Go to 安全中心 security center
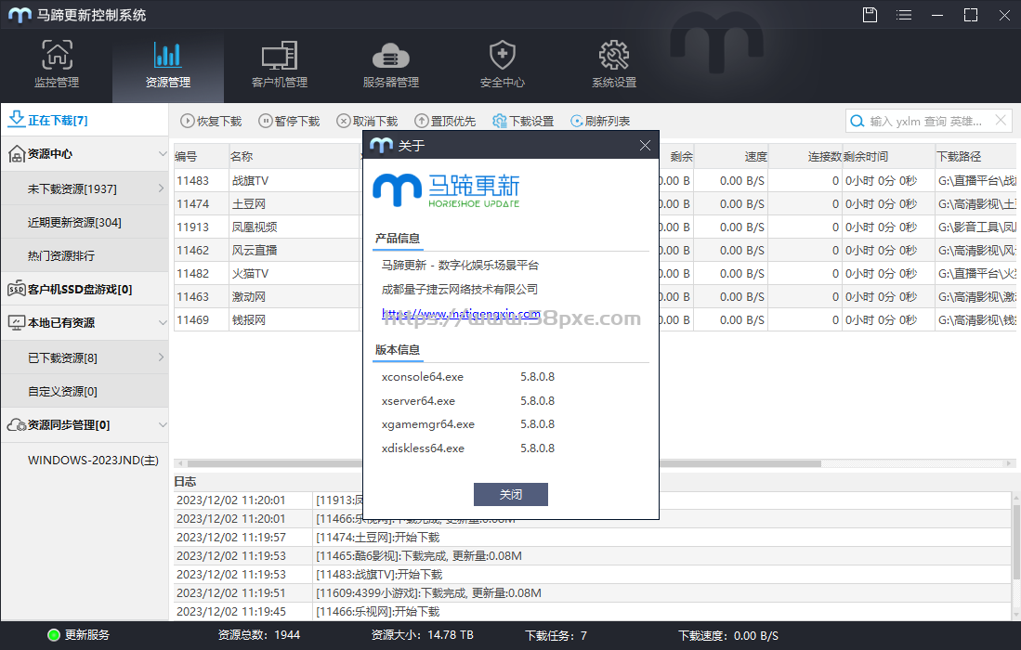Screen dimensions: 1021x650 click(502, 64)
